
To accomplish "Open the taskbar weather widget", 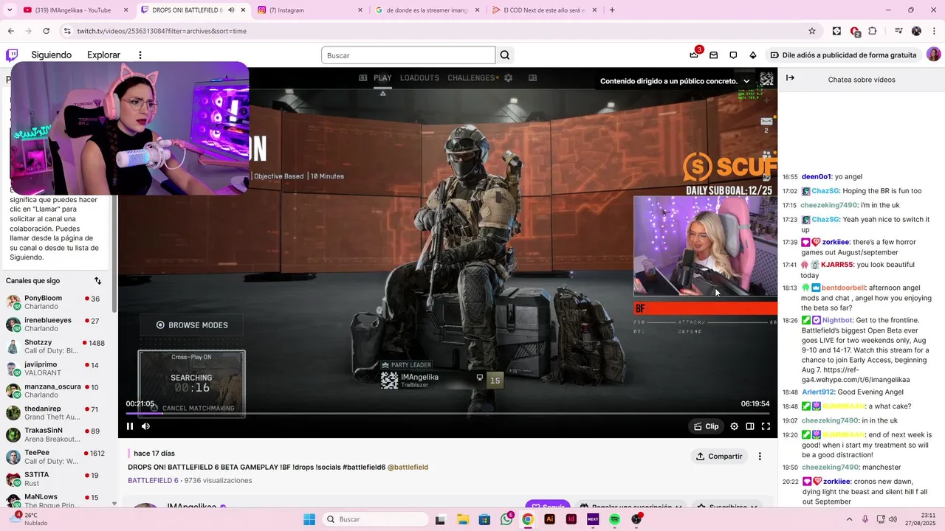I will pos(30,519).
